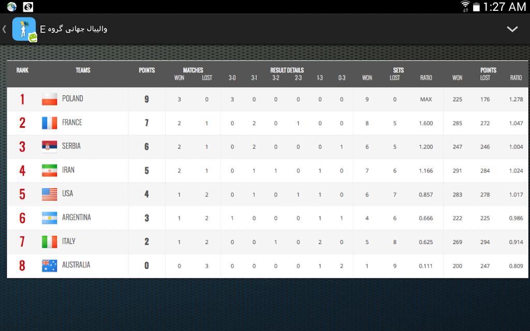Tap the Wi-Fi status icon
The height and width of the screenshot is (331, 530).
coord(465,6)
